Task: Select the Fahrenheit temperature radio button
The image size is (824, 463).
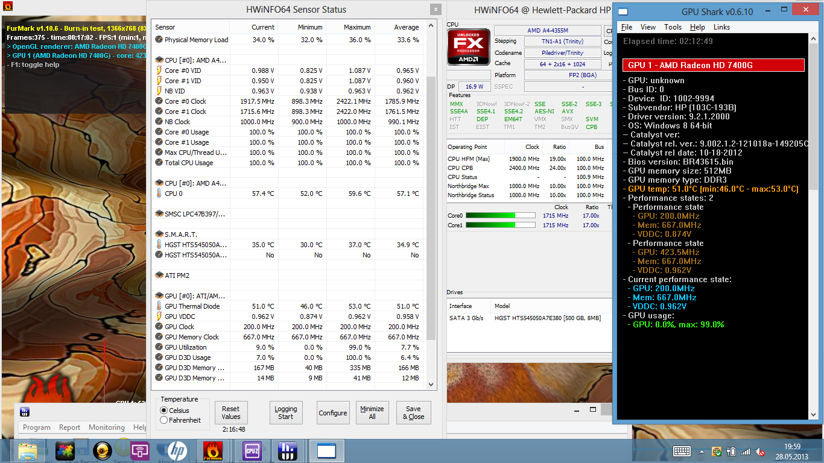Action: pos(164,420)
